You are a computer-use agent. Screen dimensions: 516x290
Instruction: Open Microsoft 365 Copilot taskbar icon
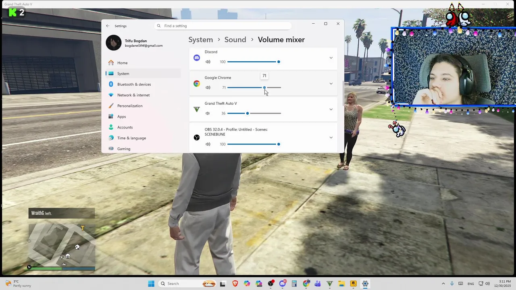pyautogui.click(x=259, y=284)
